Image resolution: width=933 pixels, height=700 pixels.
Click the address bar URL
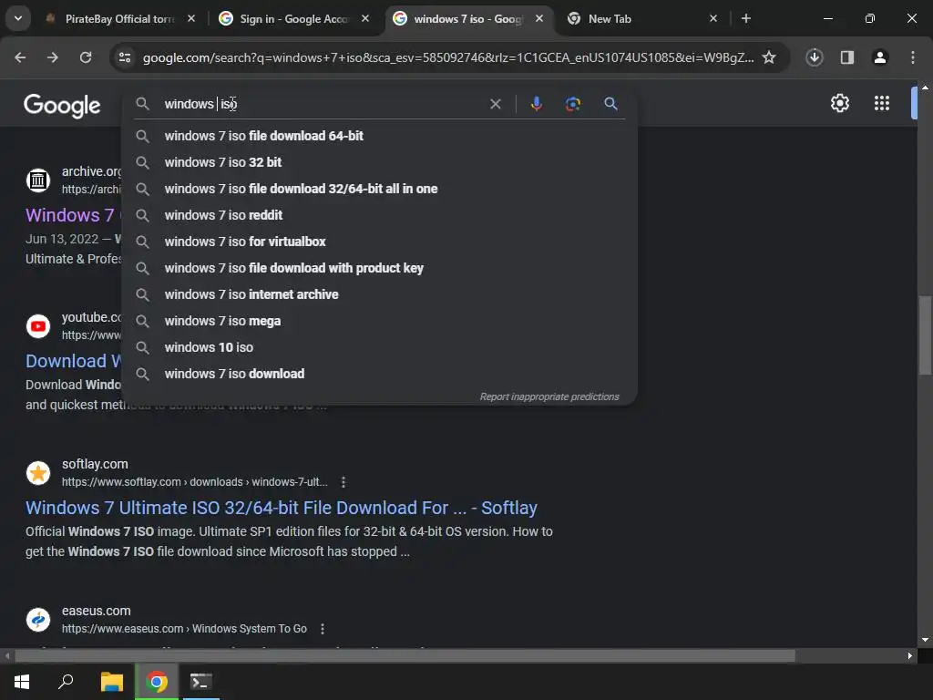coord(448,57)
